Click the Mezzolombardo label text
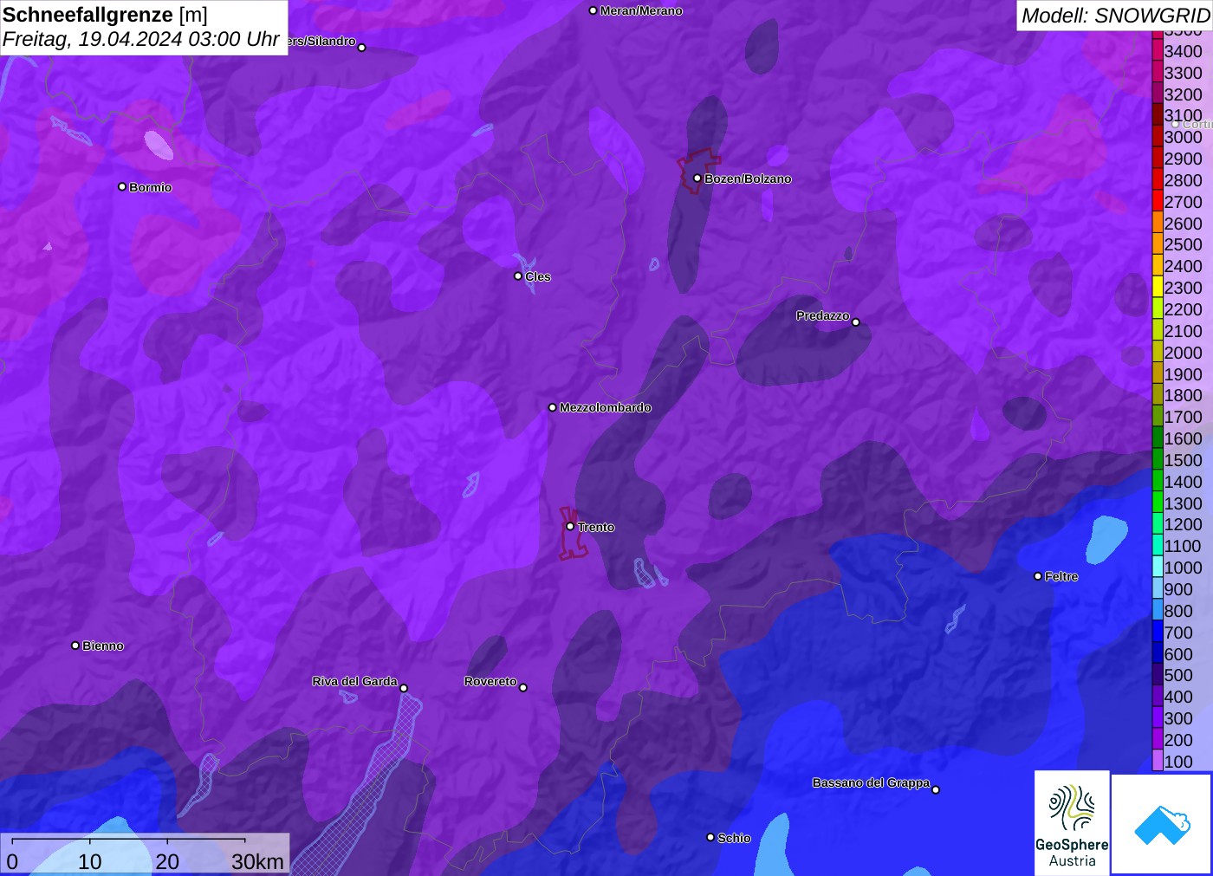This screenshot has height=876, width=1213. tap(606, 407)
